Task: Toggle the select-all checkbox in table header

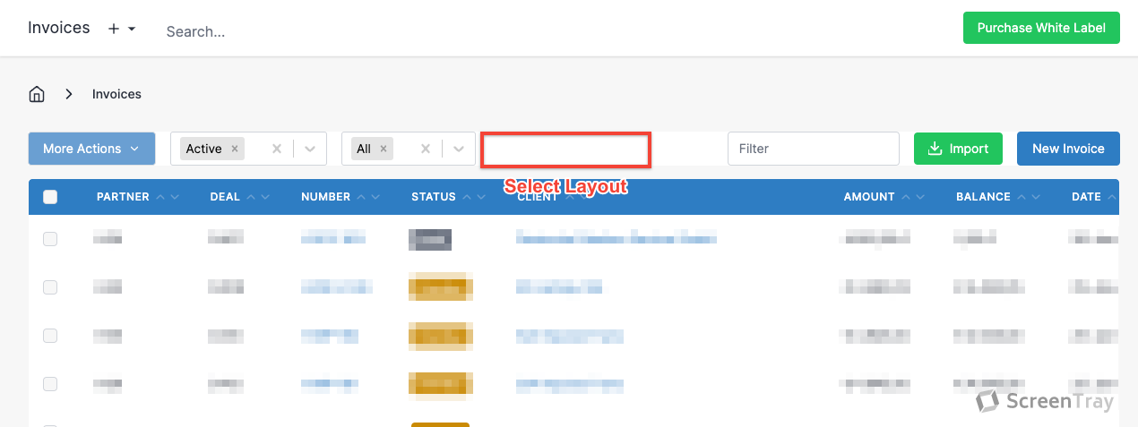Action: pos(50,197)
